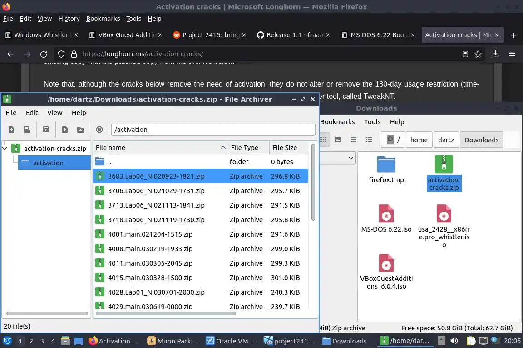
Task: Open the application launcher menu in taskbar
Action: pyautogui.click(x=7, y=341)
